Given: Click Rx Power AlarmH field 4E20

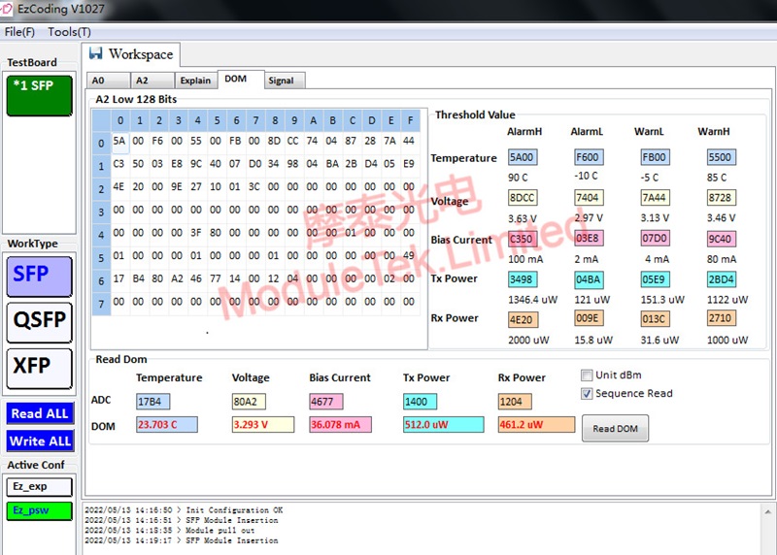Looking at the screenshot, I should click(x=523, y=319).
